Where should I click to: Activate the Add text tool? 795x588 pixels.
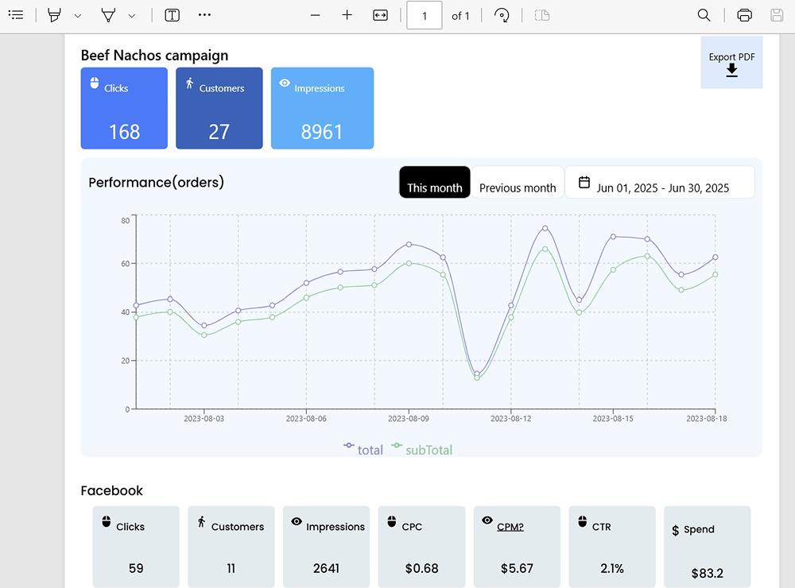172,15
